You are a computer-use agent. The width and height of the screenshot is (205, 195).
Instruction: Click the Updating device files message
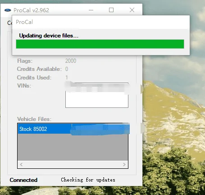click(49, 36)
